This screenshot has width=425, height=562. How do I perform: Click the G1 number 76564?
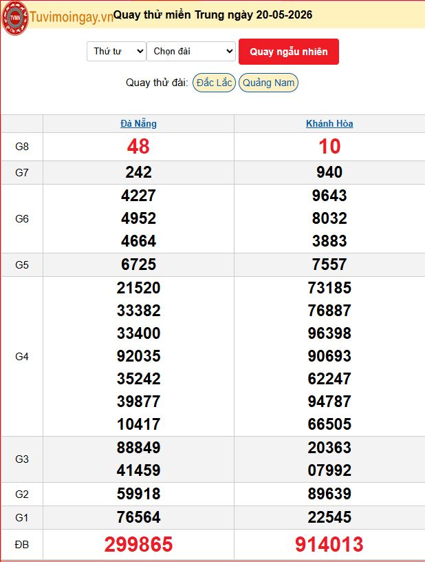pyautogui.click(x=138, y=517)
